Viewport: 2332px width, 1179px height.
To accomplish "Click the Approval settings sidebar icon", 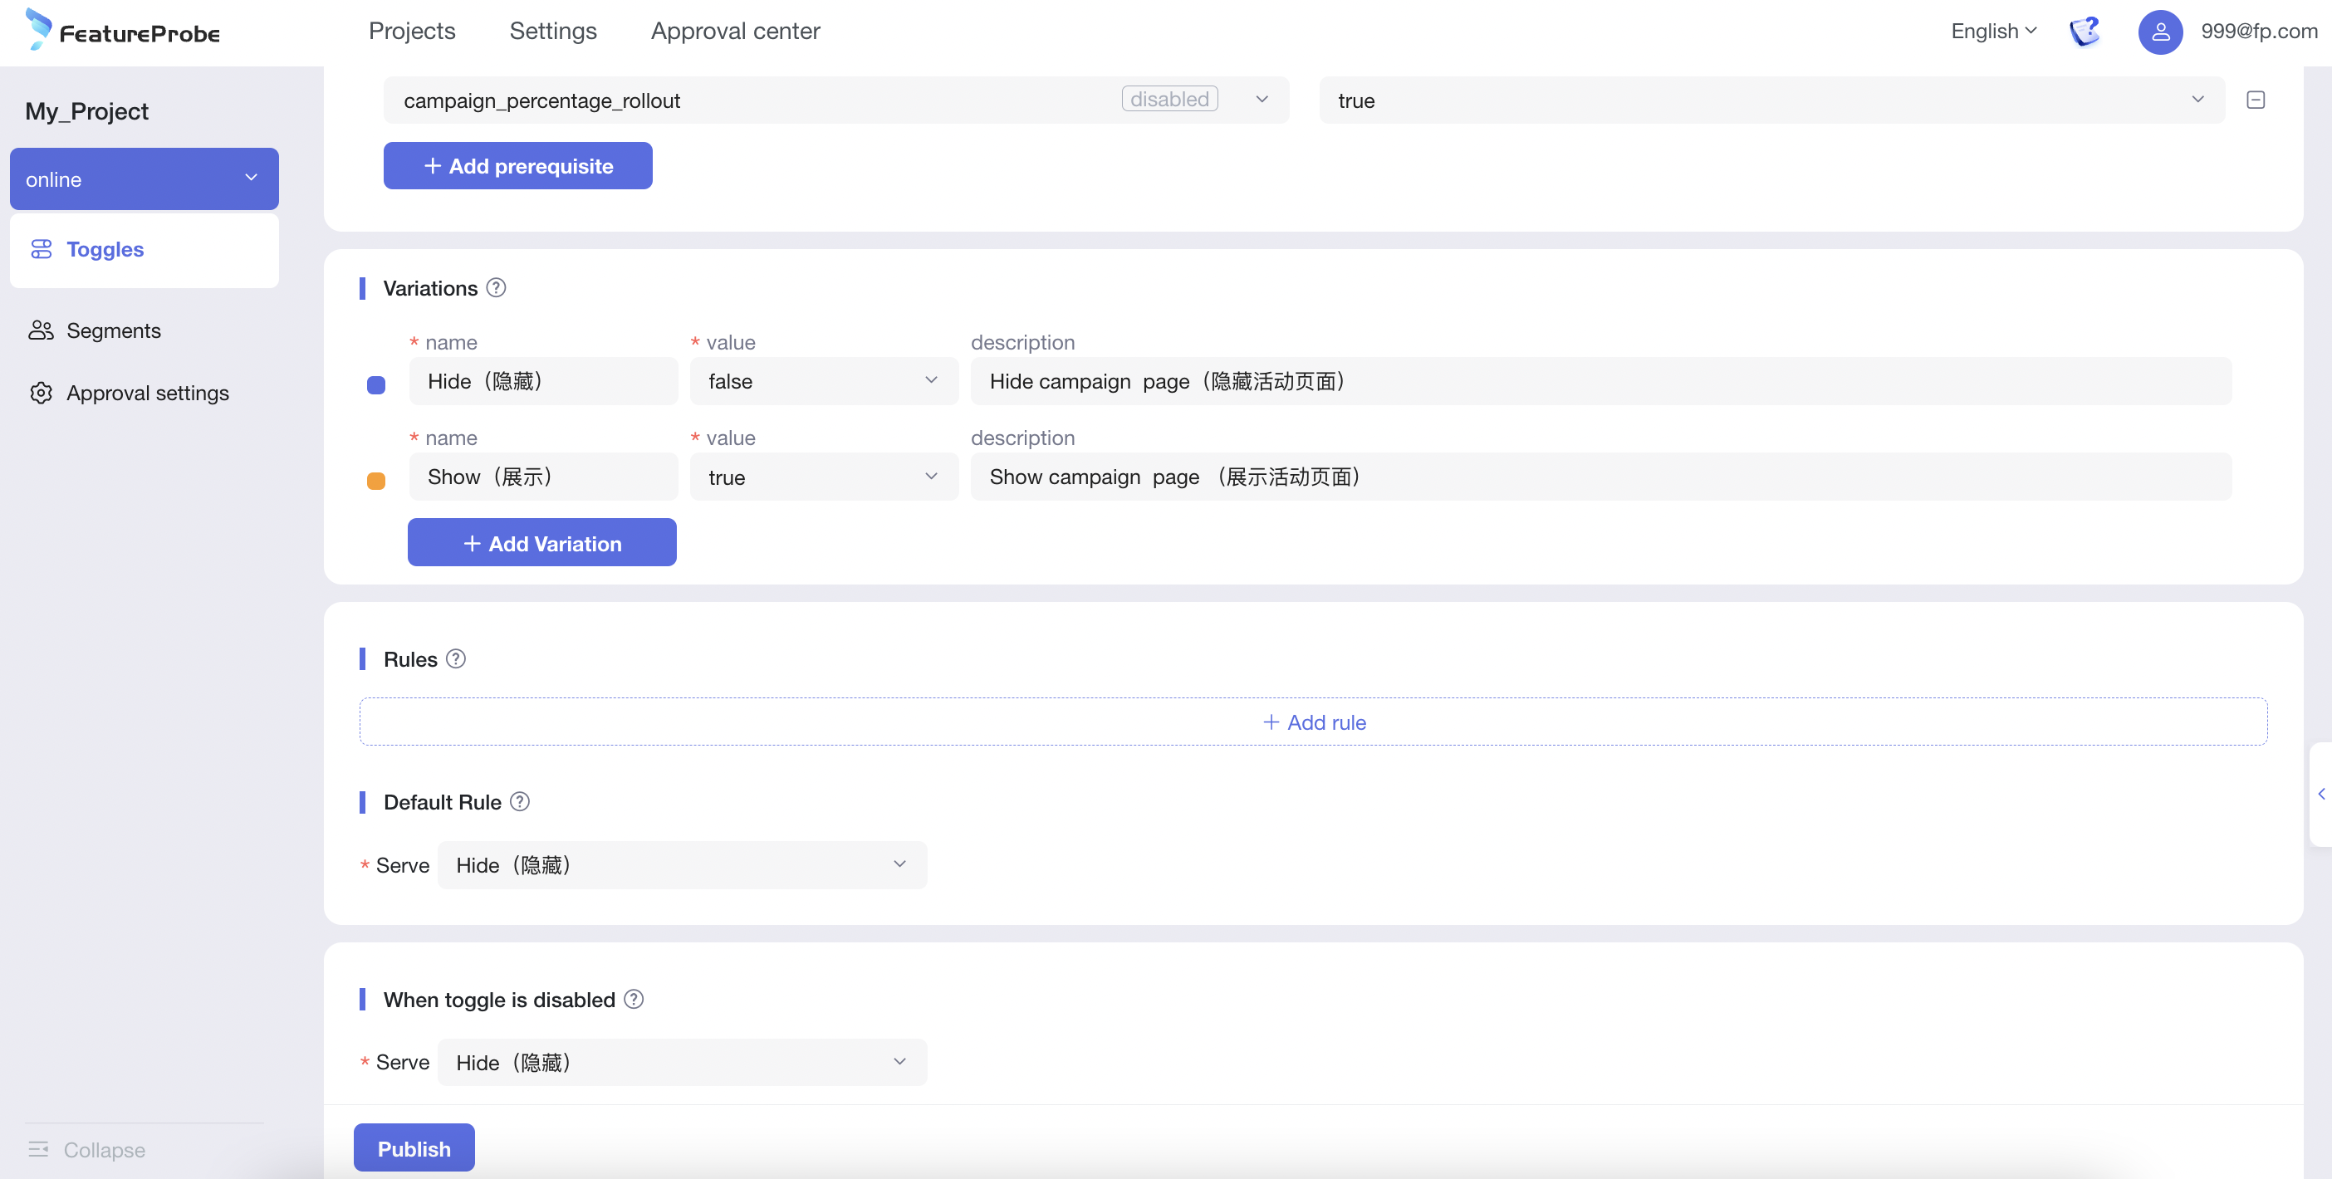I will coord(42,393).
